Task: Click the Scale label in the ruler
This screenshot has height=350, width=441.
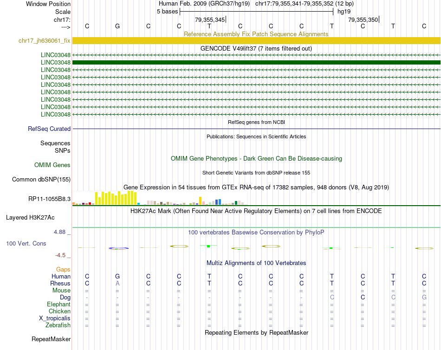Action: [63, 12]
